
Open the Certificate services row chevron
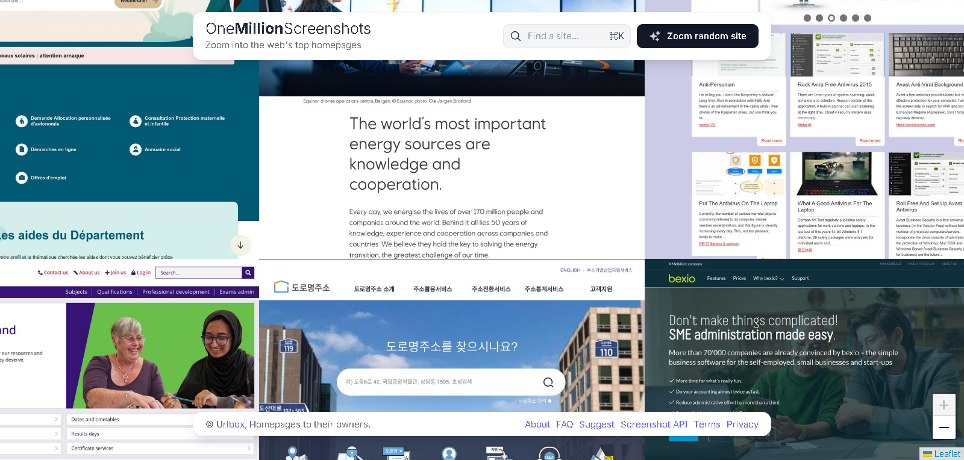248,448
